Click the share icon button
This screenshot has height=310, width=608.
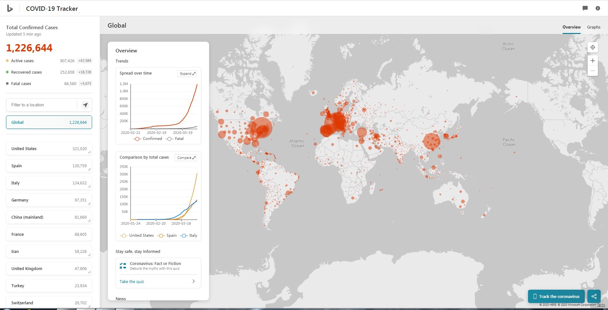coord(594,296)
